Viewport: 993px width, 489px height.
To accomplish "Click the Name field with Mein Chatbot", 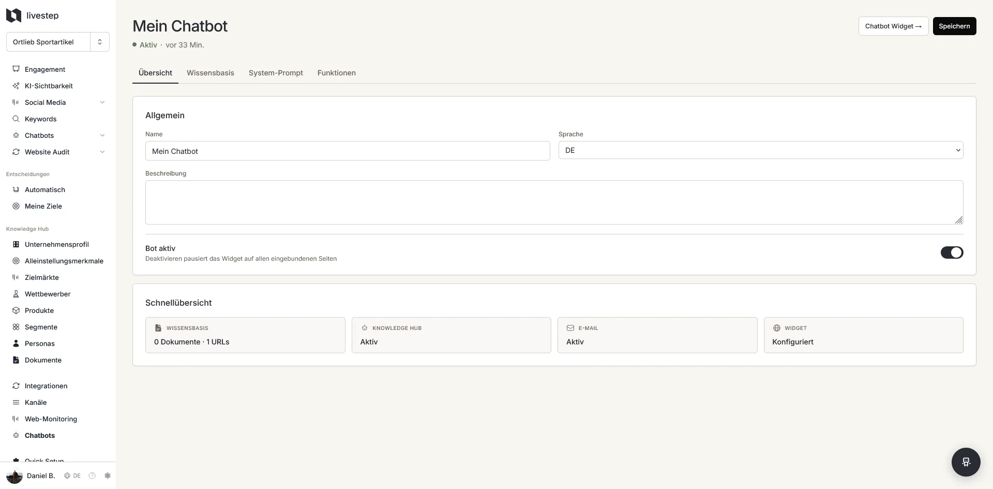I will click(x=348, y=151).
